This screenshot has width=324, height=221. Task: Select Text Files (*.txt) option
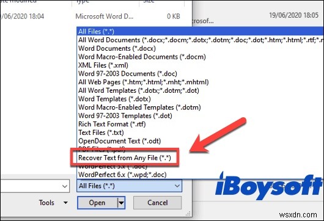click(200, 132)
